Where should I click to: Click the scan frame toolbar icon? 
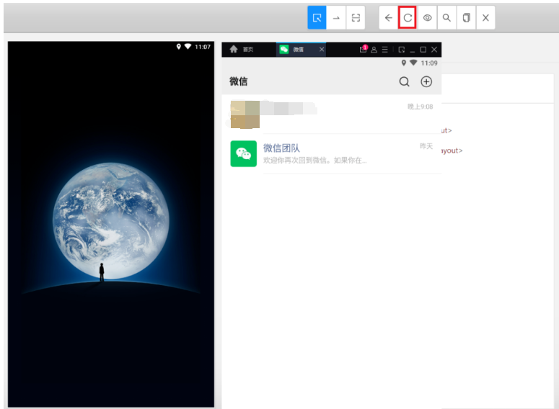[x=356, y=17]
